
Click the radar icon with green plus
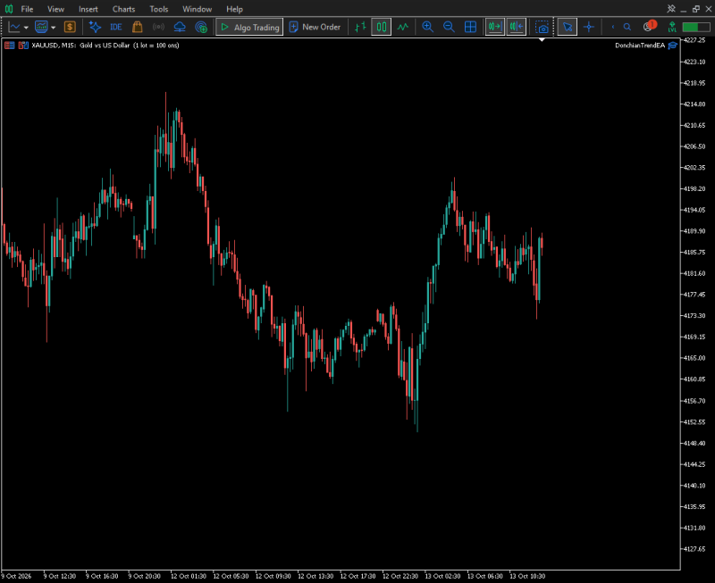click(201, 27)
